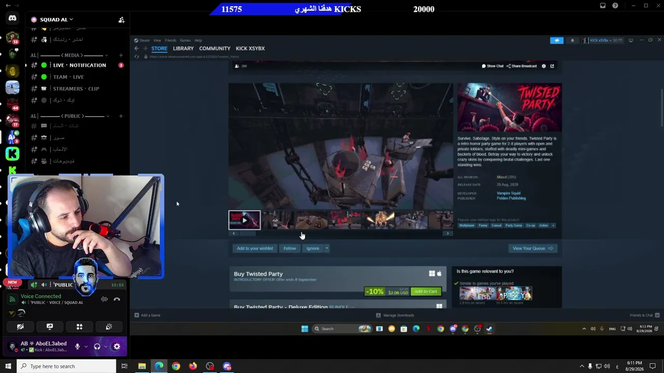Open the KICK XSYBX profile tab
664x373 pixels.
[250, 49]
